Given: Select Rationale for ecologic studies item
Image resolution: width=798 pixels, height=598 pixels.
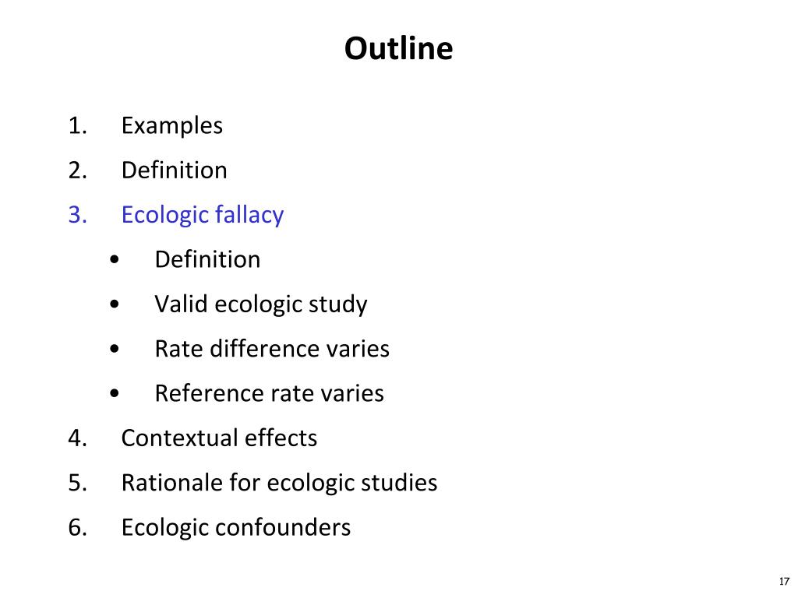Looking at the screenshot, I should pyautogui.click(x=280, y=483).
